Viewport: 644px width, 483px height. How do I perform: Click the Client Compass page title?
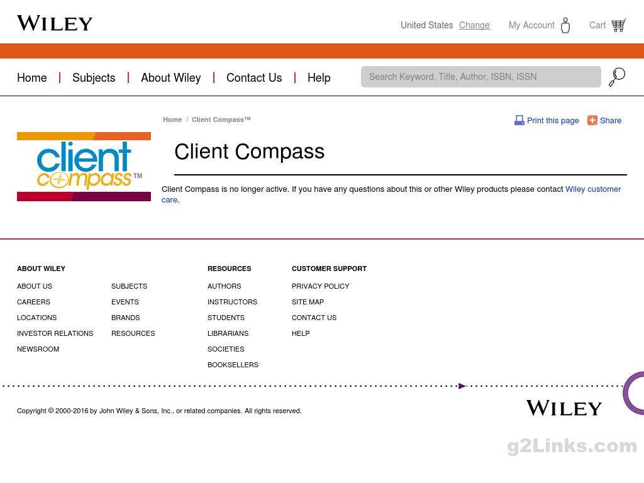pos(249,152)
